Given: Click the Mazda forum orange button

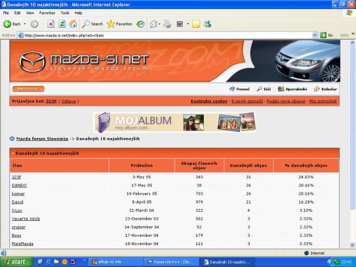Looking at the screenshot, I should click(x=28, y=89).
